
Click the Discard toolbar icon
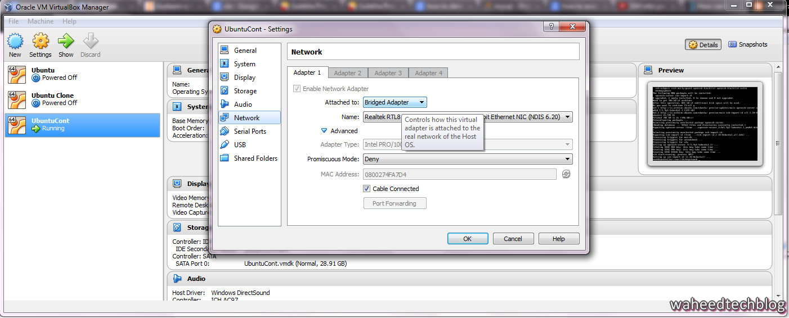click(90, 45)
